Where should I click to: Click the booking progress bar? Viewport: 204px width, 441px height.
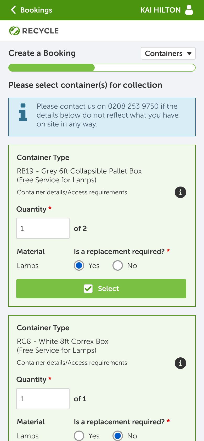tap(102, 68)
